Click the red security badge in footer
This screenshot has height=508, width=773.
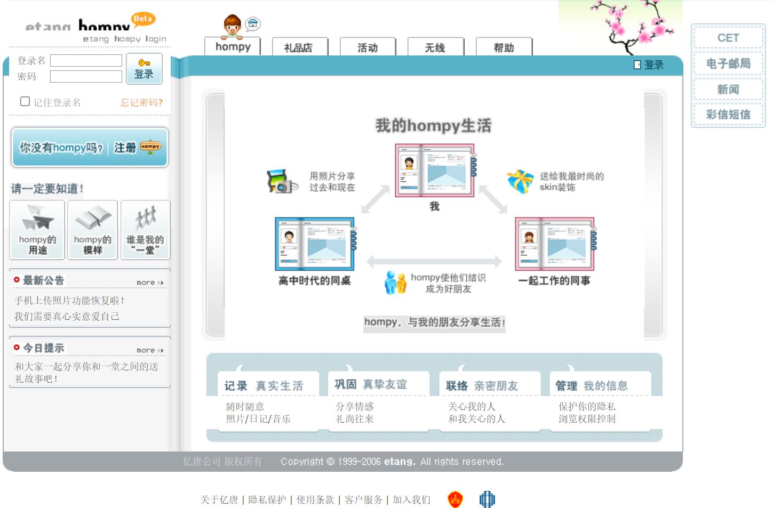455,500
